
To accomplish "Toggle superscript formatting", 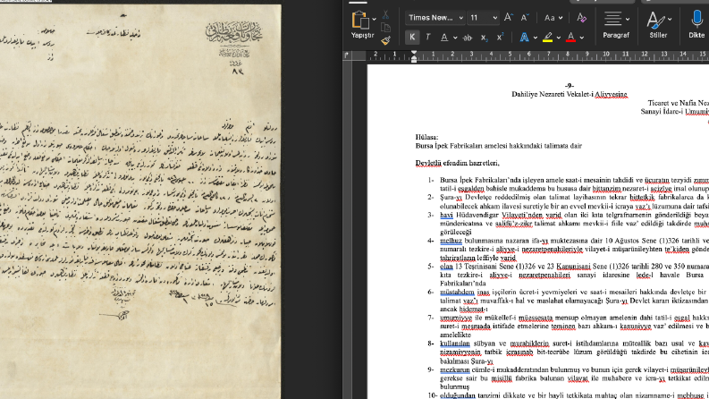I will click(x=500, y=37).
